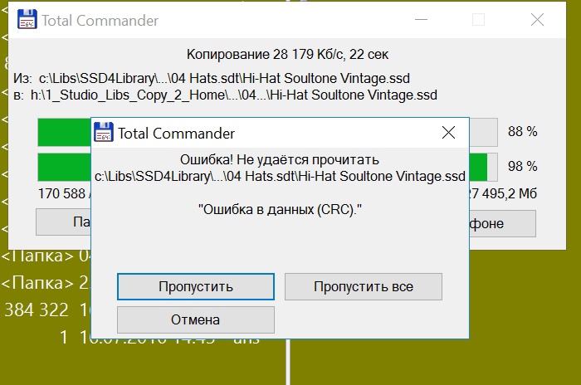Choose Пропустить все in error dialog
The width and height of the screenshot is (581, 385).
[x=364, y=286]
